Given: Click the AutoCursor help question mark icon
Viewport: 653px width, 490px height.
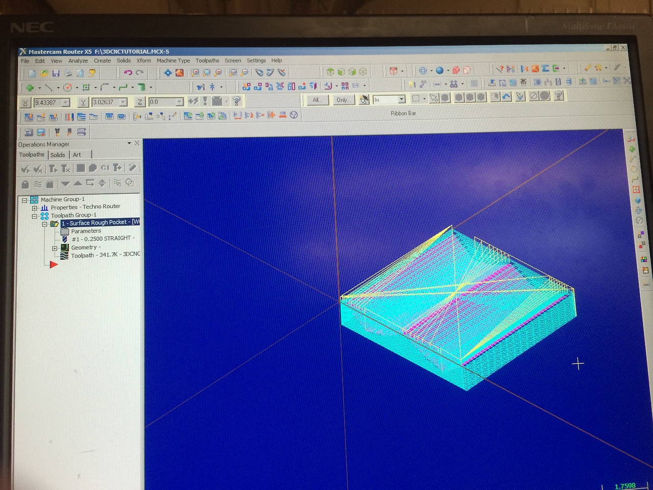Looking at the screenshot, I should click(236, 101).
